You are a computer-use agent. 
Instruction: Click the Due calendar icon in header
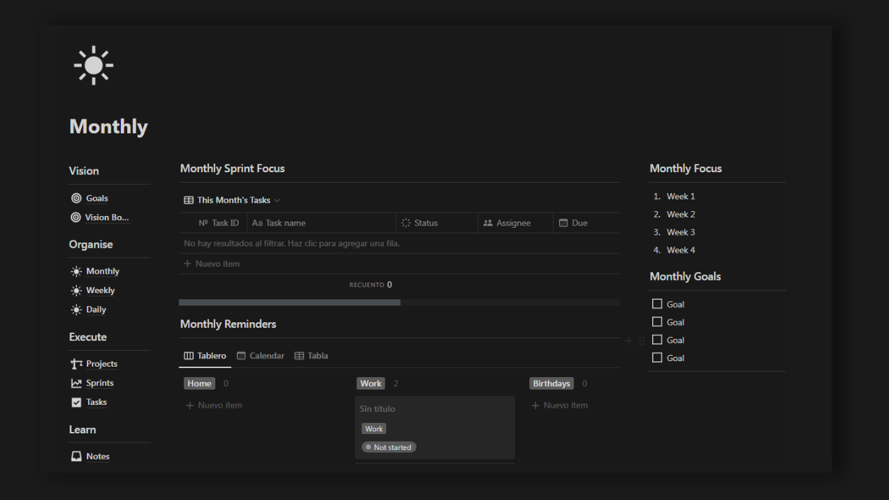[563, 223]
